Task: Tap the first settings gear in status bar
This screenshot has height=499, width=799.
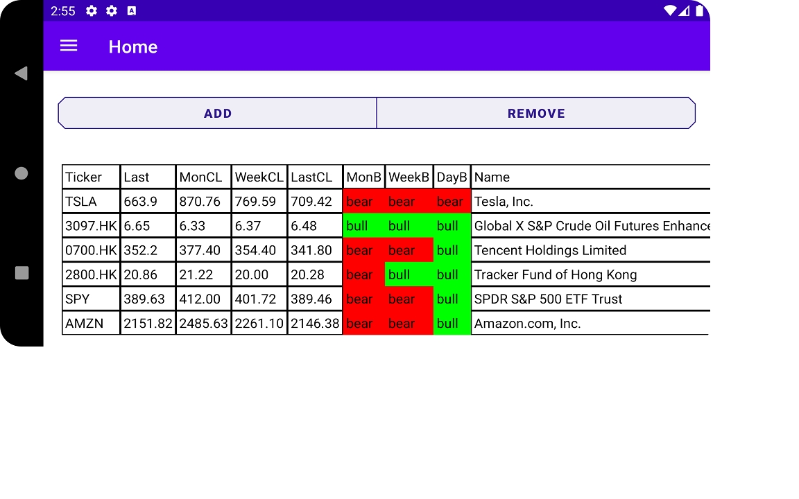Action: pyautogui.click(x=92, y=10)
